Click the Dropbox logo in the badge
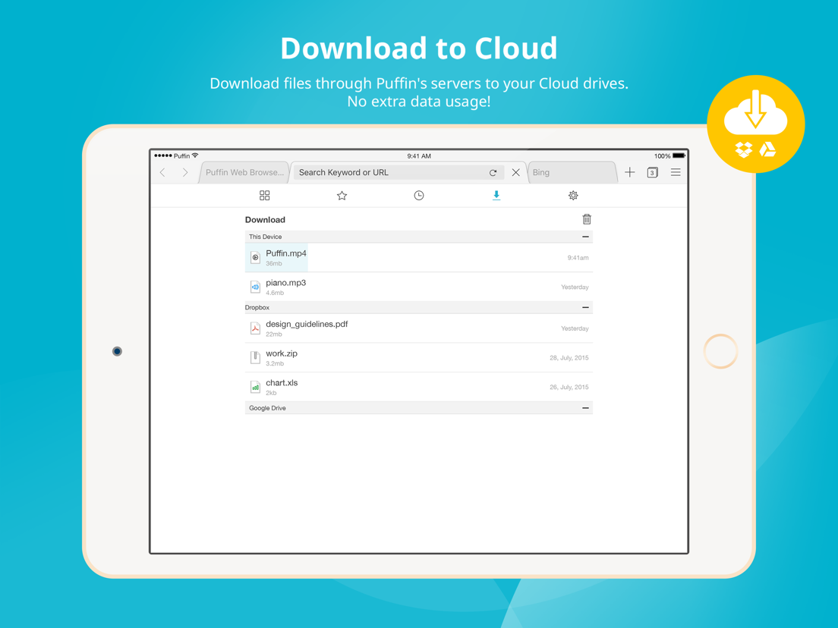This screenshot has width=838, height=628. pos(743,149)
